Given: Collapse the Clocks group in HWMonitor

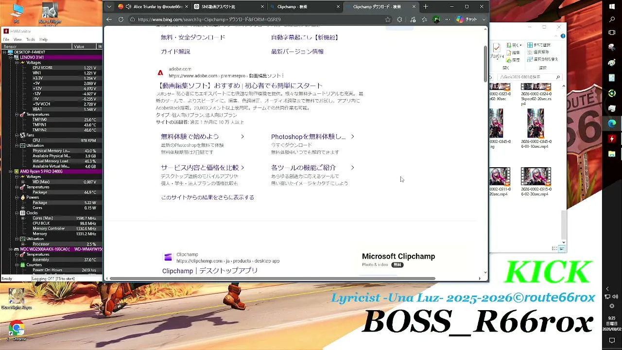Looking at the screenshot, I should [17, 213].
